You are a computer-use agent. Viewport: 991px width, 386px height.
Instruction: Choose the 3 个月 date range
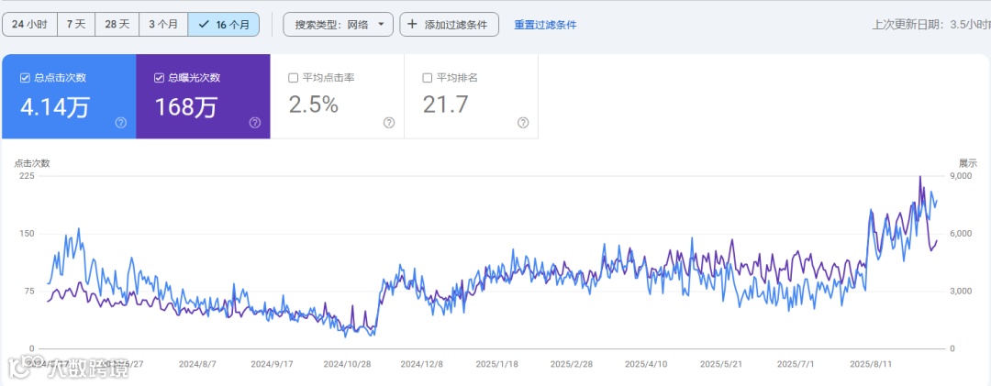163,25
